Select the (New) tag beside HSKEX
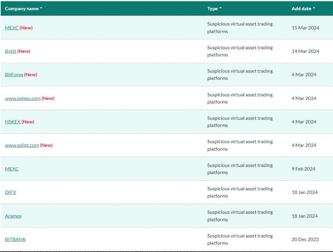 [x=28, y=122]
